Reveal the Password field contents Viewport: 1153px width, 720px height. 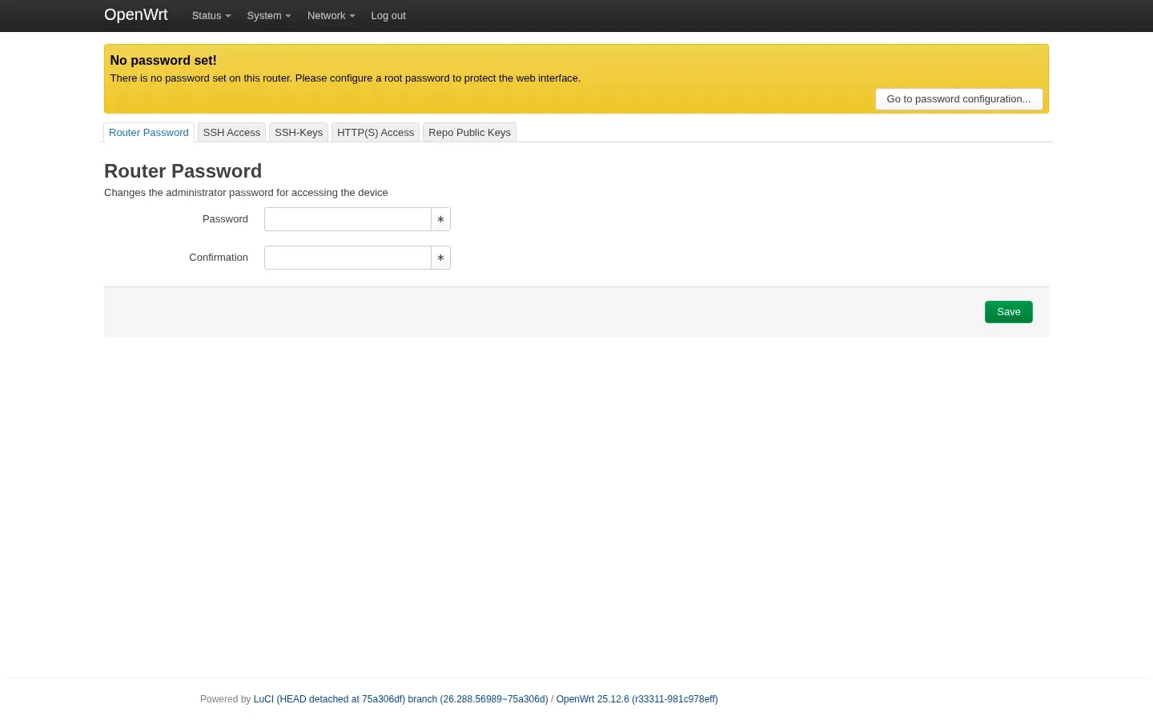[440, 219]
